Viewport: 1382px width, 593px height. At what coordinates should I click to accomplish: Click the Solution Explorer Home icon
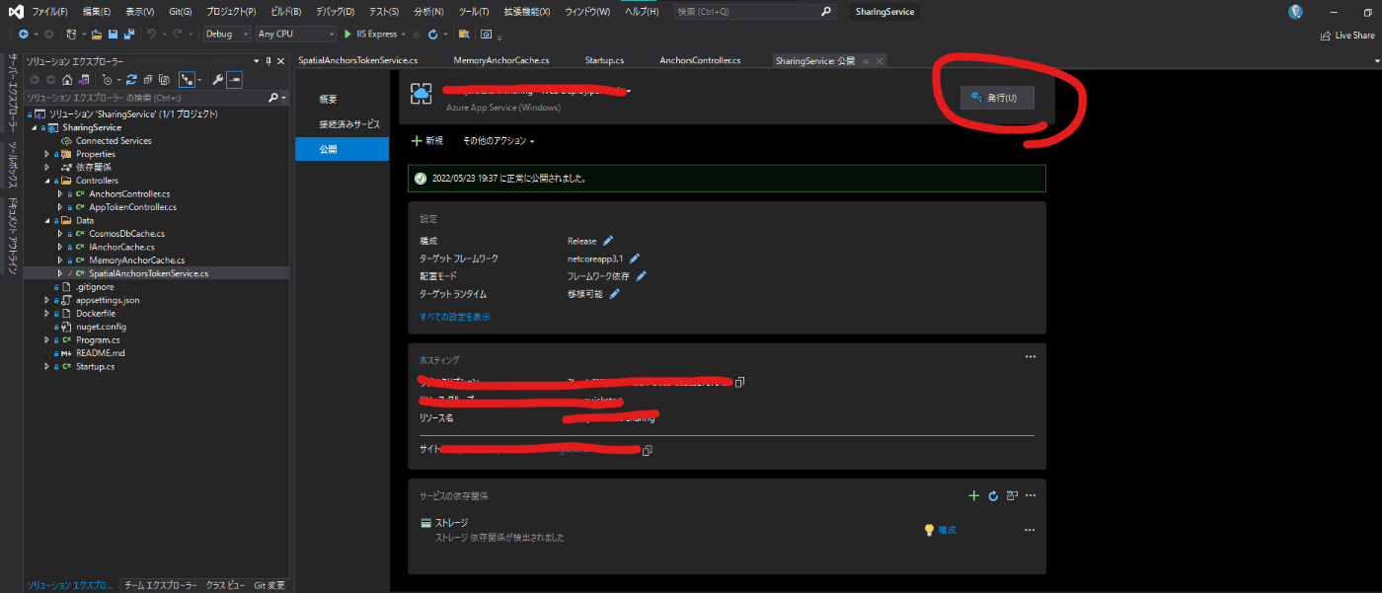[x=66, y=79]
